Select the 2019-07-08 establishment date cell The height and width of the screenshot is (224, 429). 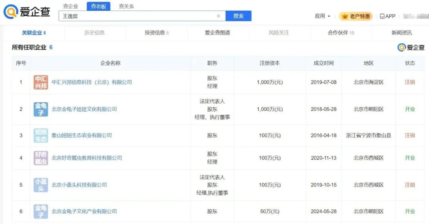click(324, 82)
